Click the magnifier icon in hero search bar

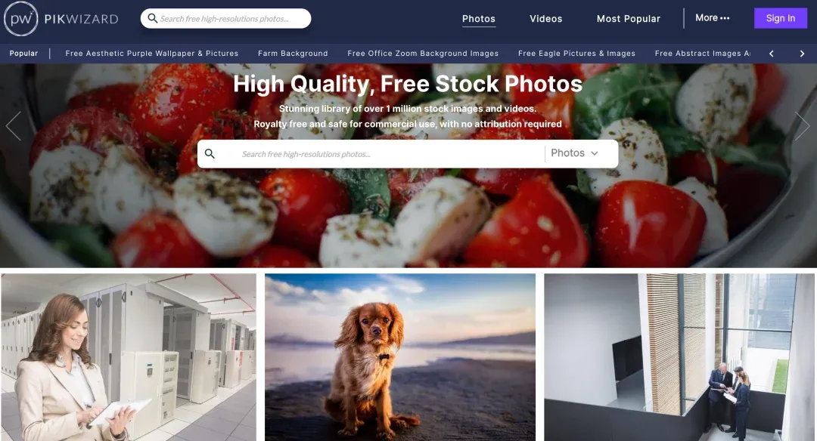pos(210,153)
